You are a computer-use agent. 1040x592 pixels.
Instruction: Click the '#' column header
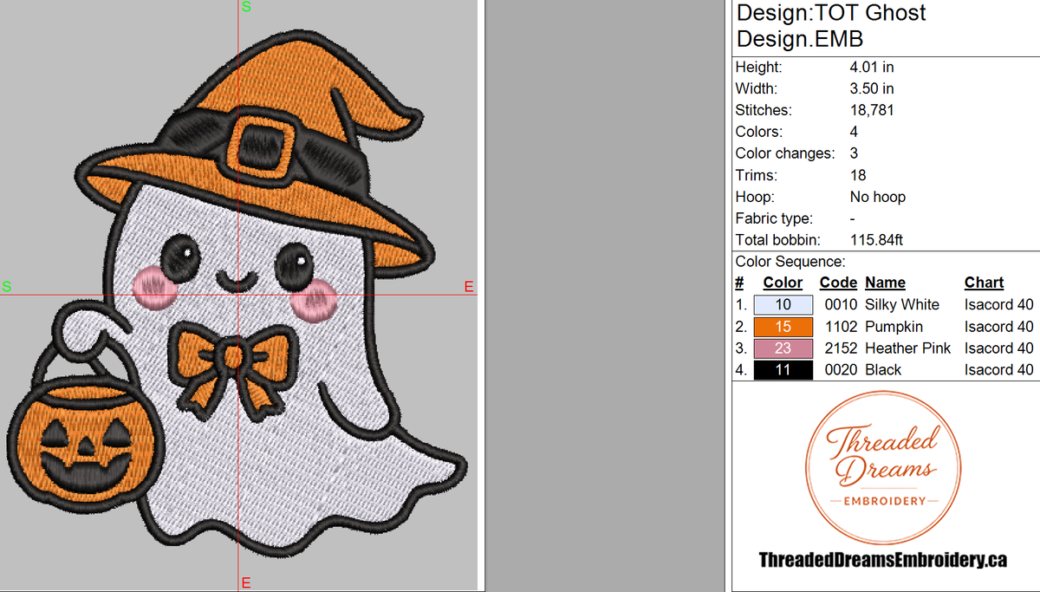coord(739,283)
